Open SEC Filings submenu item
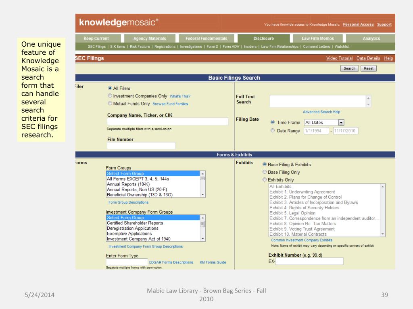Image resolution: width=413 pixels, height=309 pixels. click(97, 47)
